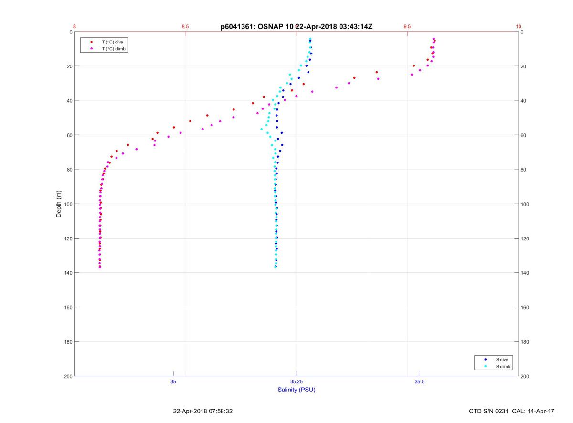Screen dimensions: 573x423
Task: Click the 'S climb' legend label
Action: coord(503,366)
